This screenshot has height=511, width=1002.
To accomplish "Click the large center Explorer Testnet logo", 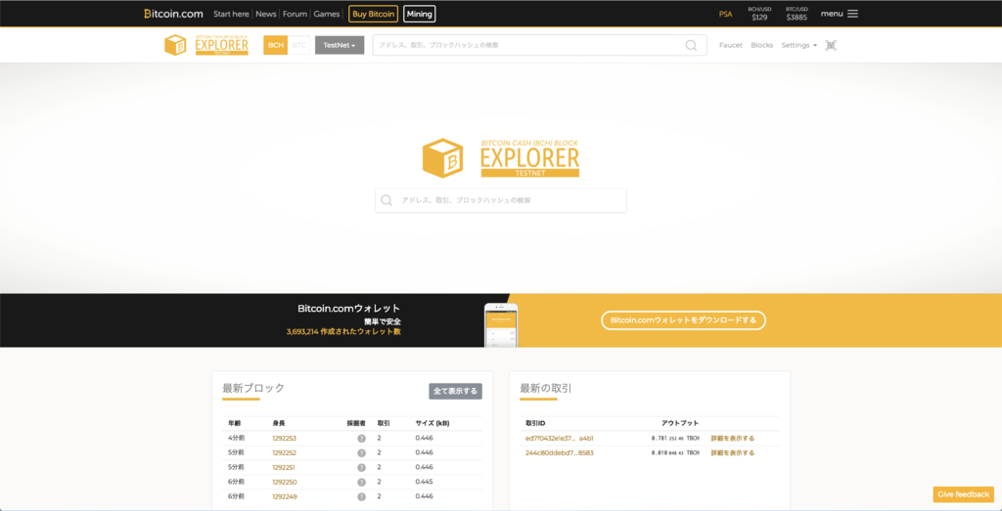I will [501, 158].
